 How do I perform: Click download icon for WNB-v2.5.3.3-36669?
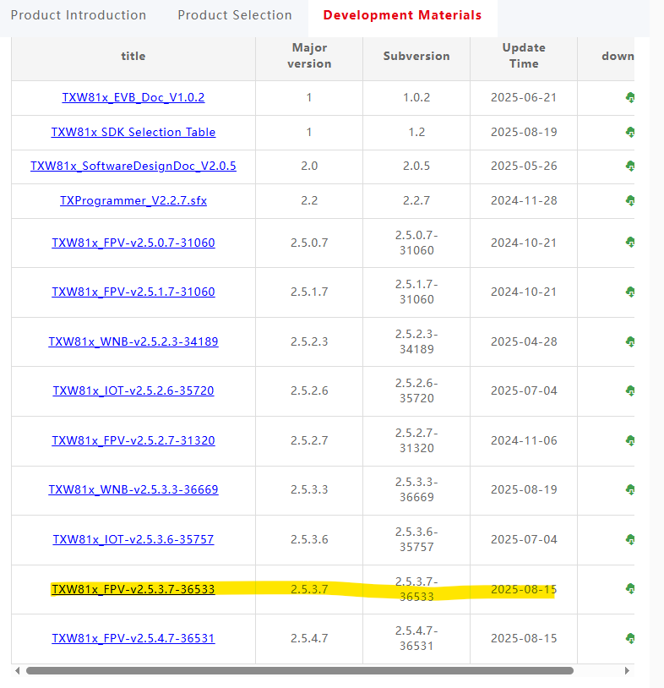(x=630, y=489)
